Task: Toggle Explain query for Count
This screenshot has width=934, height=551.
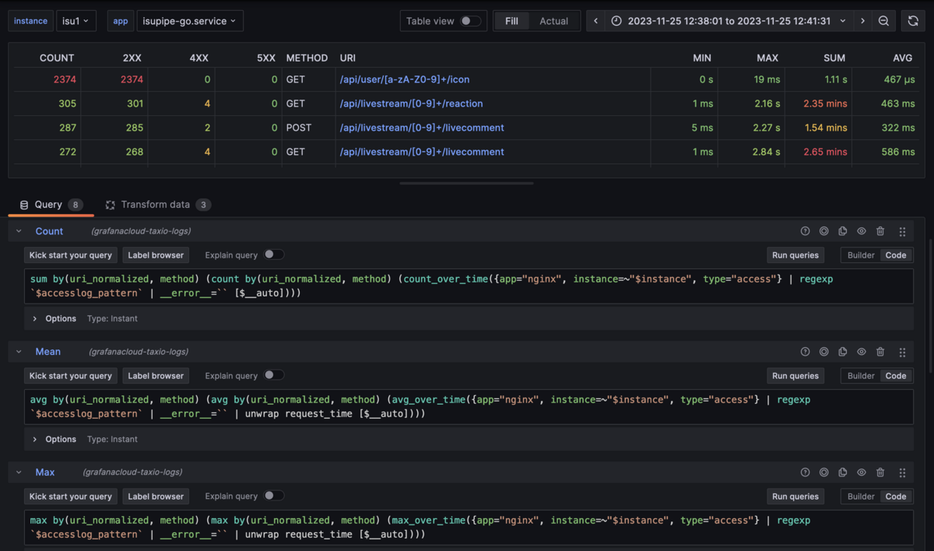Action: (273, 254)
